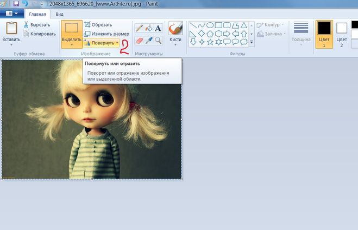Open the Повернуть rotate dropdown
The image size is (358, 230).
pyautogui.click(x=101, y=43)
